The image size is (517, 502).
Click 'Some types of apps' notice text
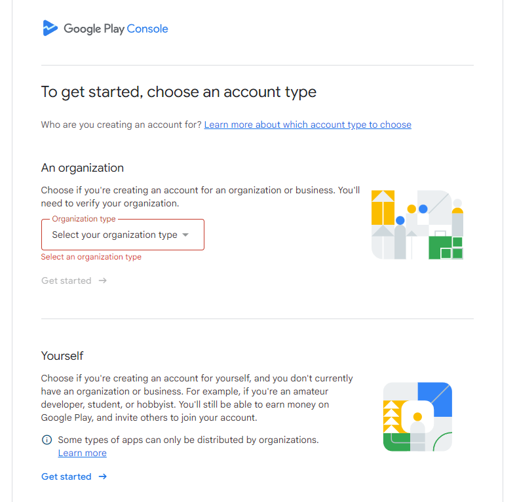click(188, 440)
